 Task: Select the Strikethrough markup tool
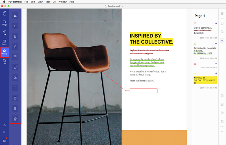coord(15,26)
